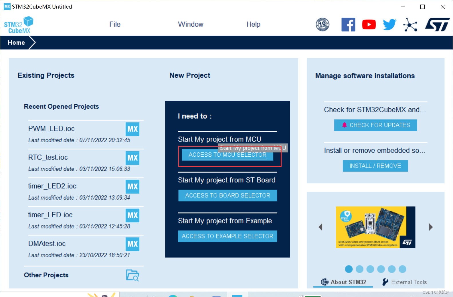Select the fourth carousel dot

coord(381,269)
